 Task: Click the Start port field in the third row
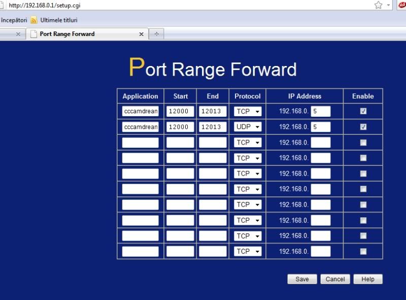pyautogui.click(x=180, y=143)
